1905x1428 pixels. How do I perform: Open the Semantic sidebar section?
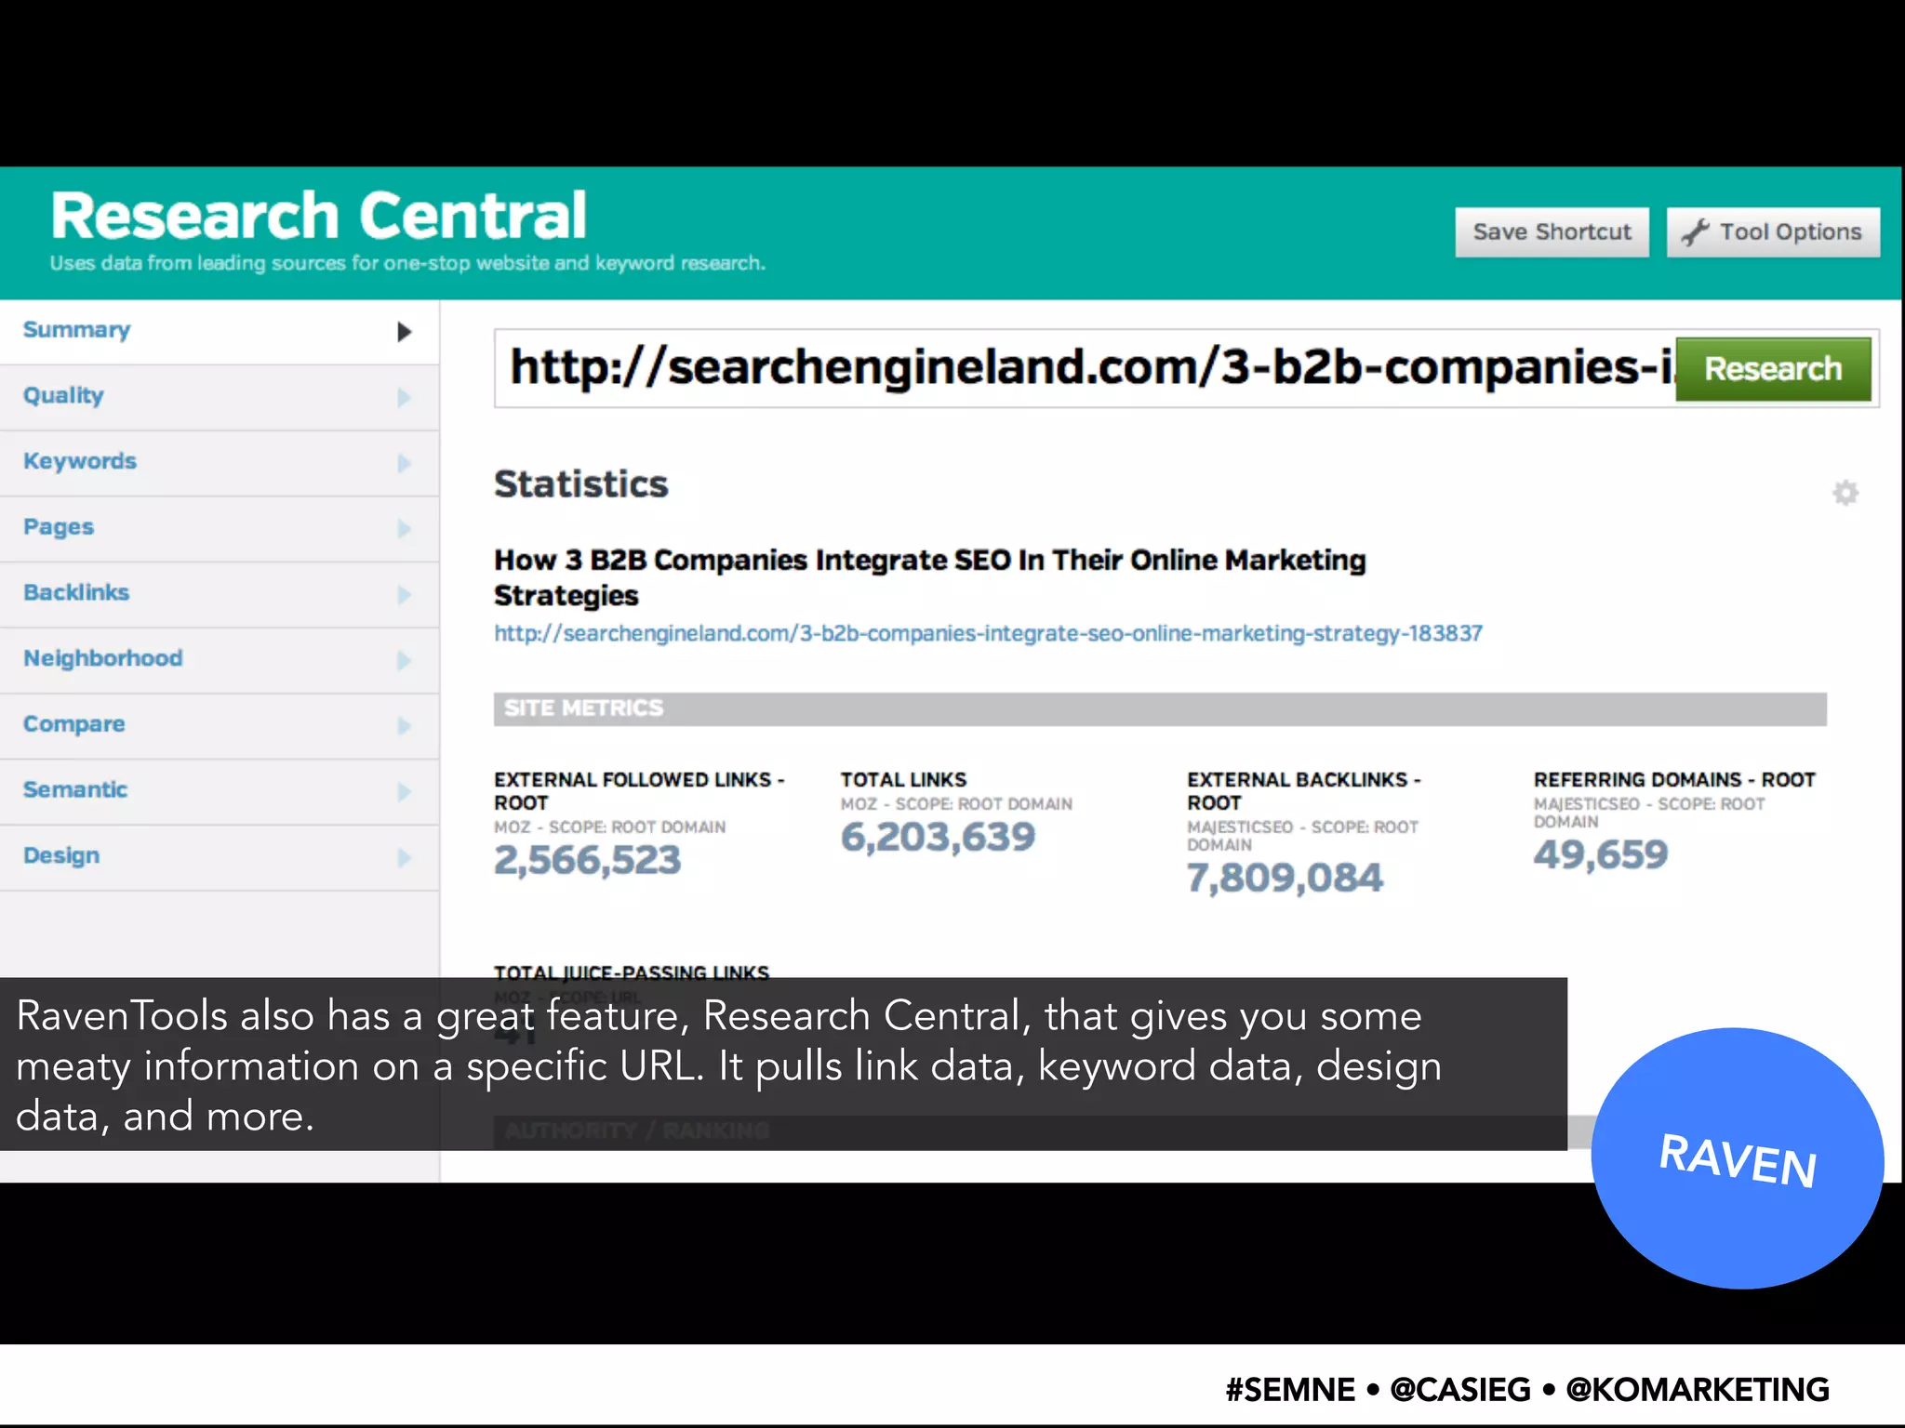coord(220,791)
